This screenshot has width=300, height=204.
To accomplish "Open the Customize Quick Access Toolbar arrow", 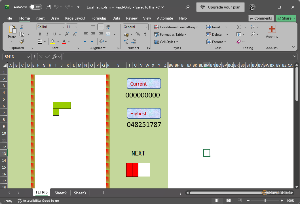I will click(x=79, y=7).
